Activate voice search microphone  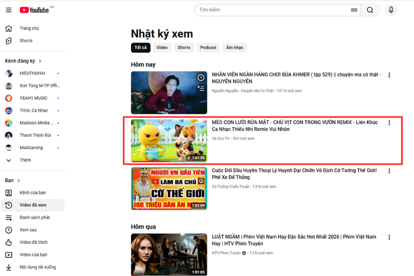pyautogui.click(x=391, y=10)
